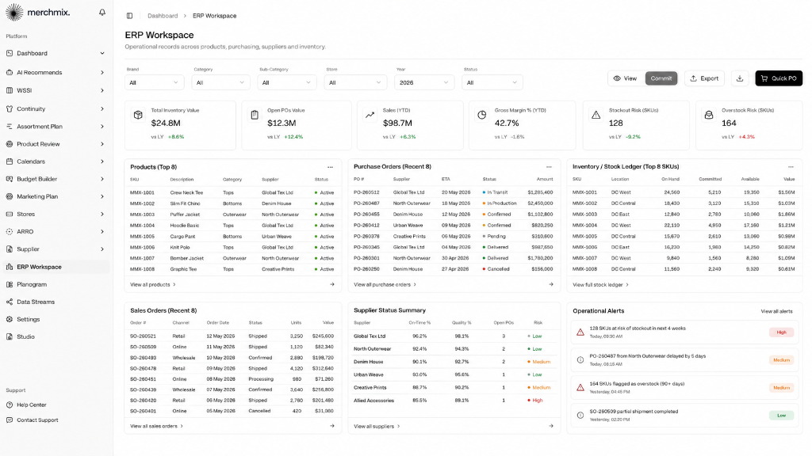Viewport: 812px width, 456px height.
Task: Open Purchase Orders card three-dot menu
Action: pos(549,167)
